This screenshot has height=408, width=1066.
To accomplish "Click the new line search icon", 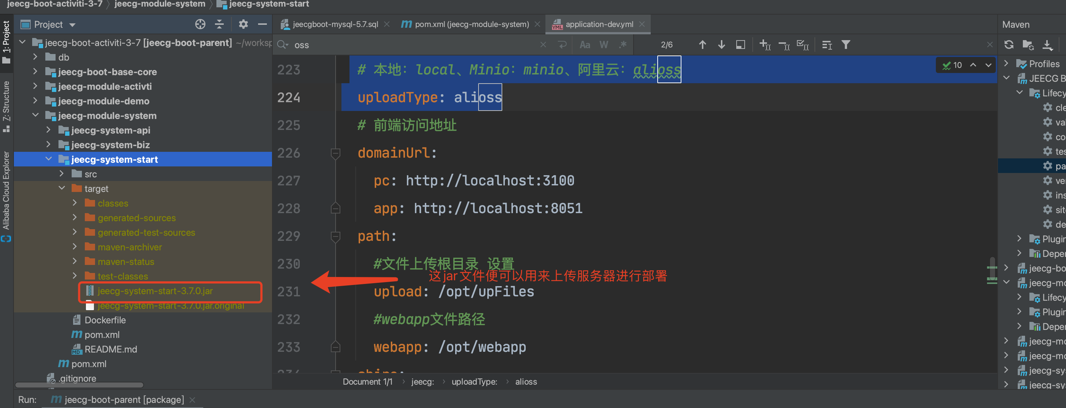I will pos(562,45).
